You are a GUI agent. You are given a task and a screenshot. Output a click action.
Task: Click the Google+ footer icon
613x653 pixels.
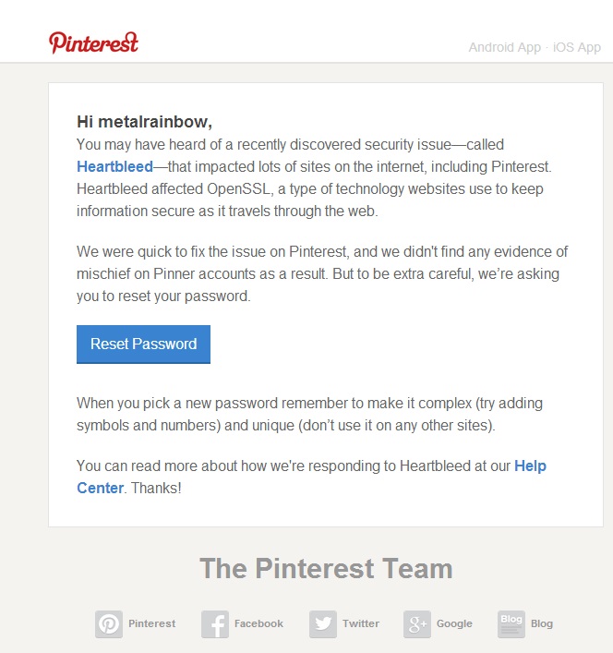[417, 624]
